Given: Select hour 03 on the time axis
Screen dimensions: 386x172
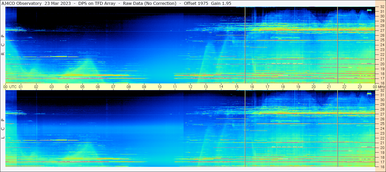Looking at the screenshot, I should pos(52,87).
